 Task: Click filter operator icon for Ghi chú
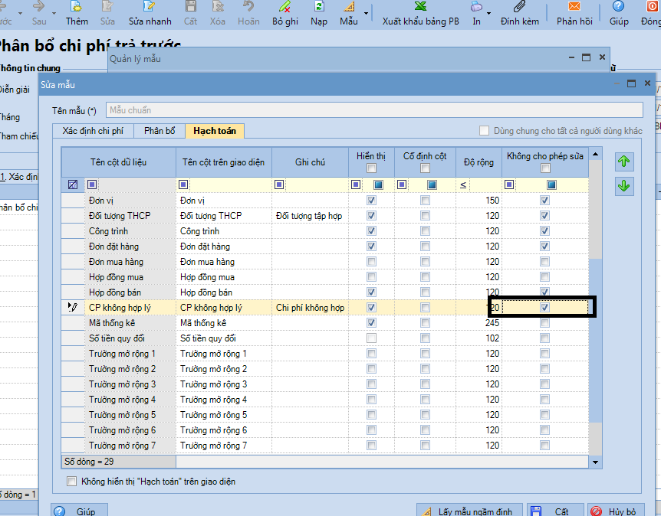(x=278, y=185)
